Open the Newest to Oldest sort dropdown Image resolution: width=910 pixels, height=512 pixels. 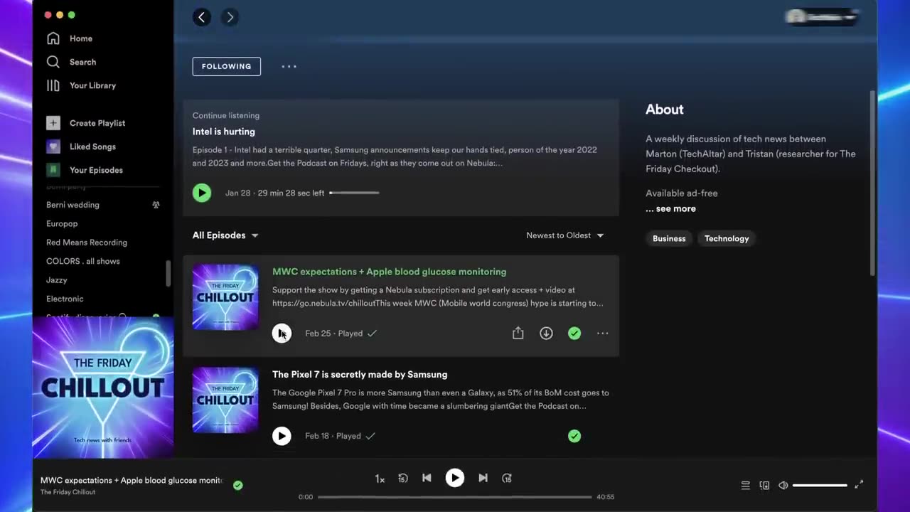[565, 235]
